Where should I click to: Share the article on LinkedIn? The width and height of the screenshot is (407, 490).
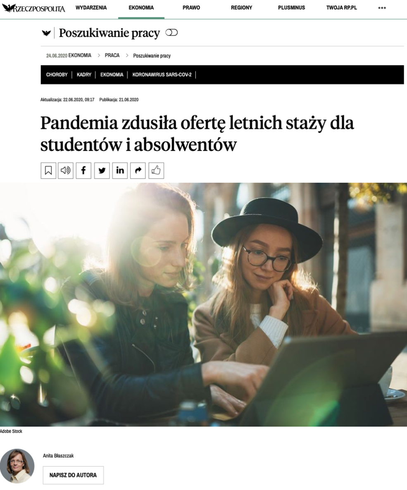(120, 171)
